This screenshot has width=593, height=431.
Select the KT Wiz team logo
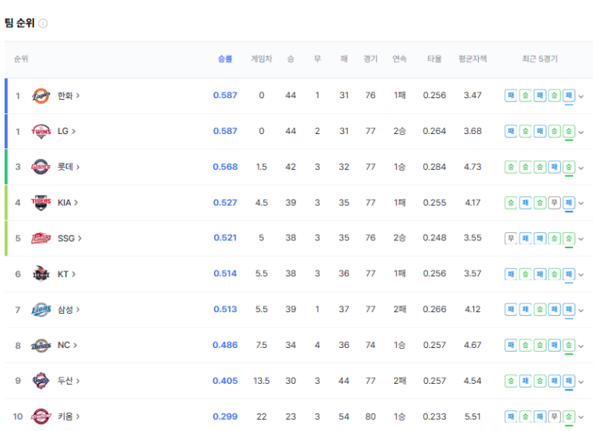pos(41,274)
